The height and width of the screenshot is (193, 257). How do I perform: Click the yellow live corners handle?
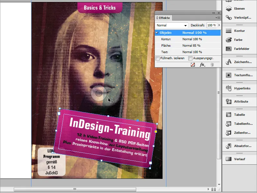tap(156, 132)
